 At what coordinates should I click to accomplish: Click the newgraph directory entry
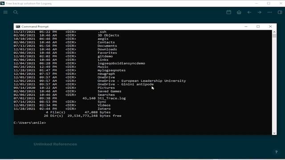(x=106, y=74)
